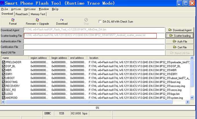Click the Auth File button
Screen dimensions: 197x119
[180, 42]
